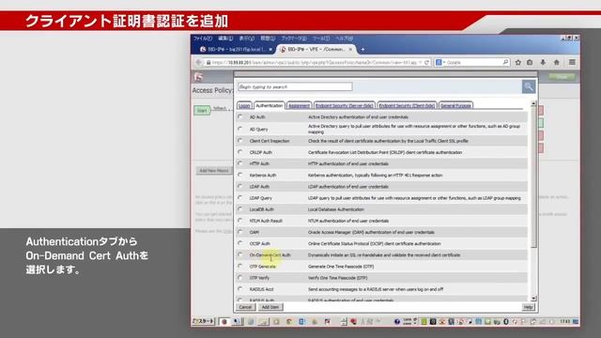Click the Cancel button in the dialog

click(x=245, y=307)
